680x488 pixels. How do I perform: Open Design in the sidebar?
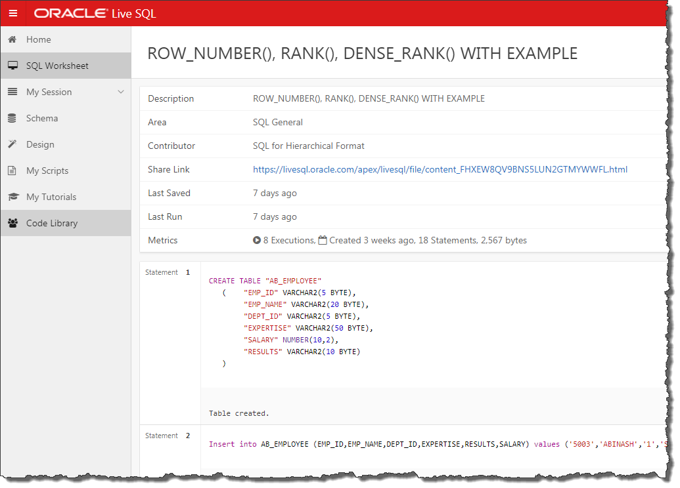click(66, 144)
